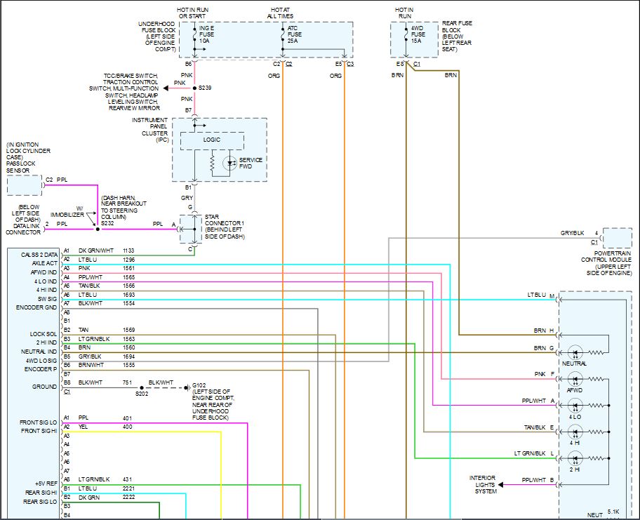
Task: Click the +5V REF pin label
Action: click(46, 484)
